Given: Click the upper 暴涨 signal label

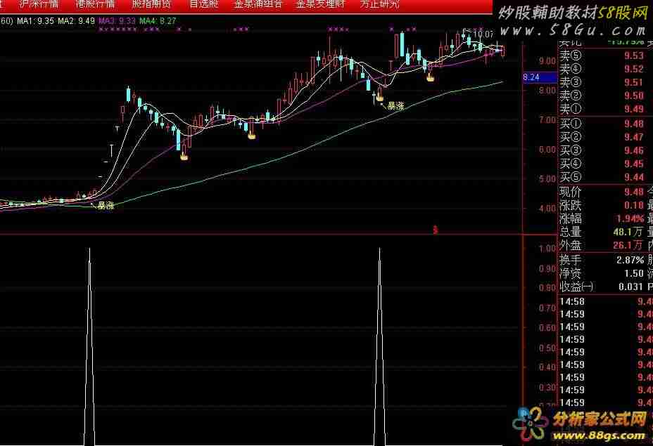Looking at the screenshot, I should [395, 106].
